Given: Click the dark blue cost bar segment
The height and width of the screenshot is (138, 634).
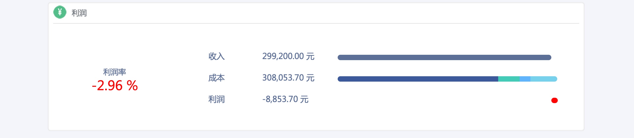Looking at the screenshot, I should click(418, 79).
